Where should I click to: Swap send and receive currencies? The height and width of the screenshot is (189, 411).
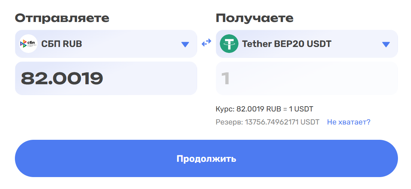click(206, 42)
